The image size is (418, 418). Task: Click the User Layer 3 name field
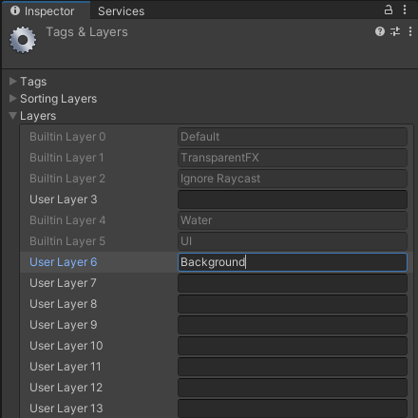[x=293, y=199]
